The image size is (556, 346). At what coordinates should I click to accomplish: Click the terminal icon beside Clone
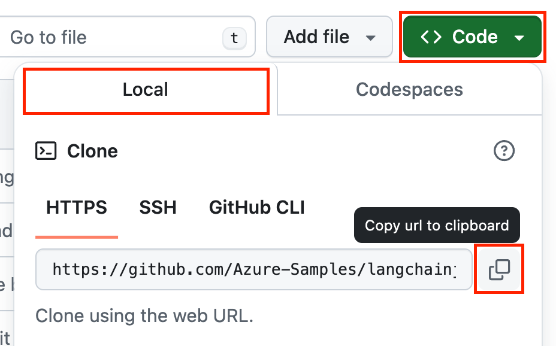click(x=44, y=151)
